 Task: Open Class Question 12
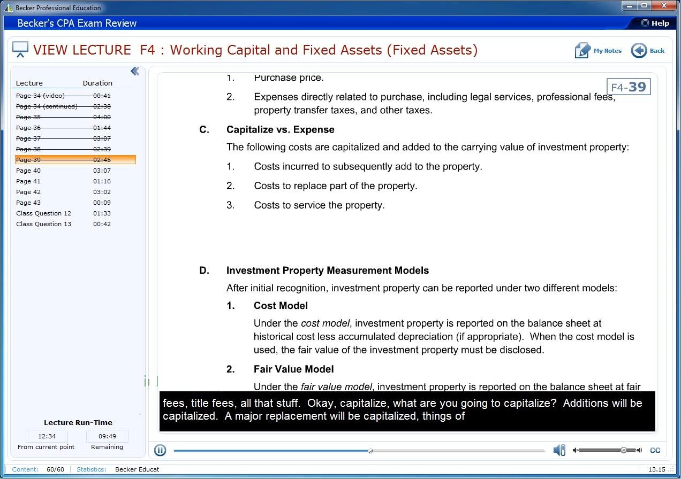43,213
